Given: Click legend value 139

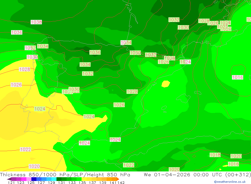Looking at the screenshot, I should click(103, 182).
